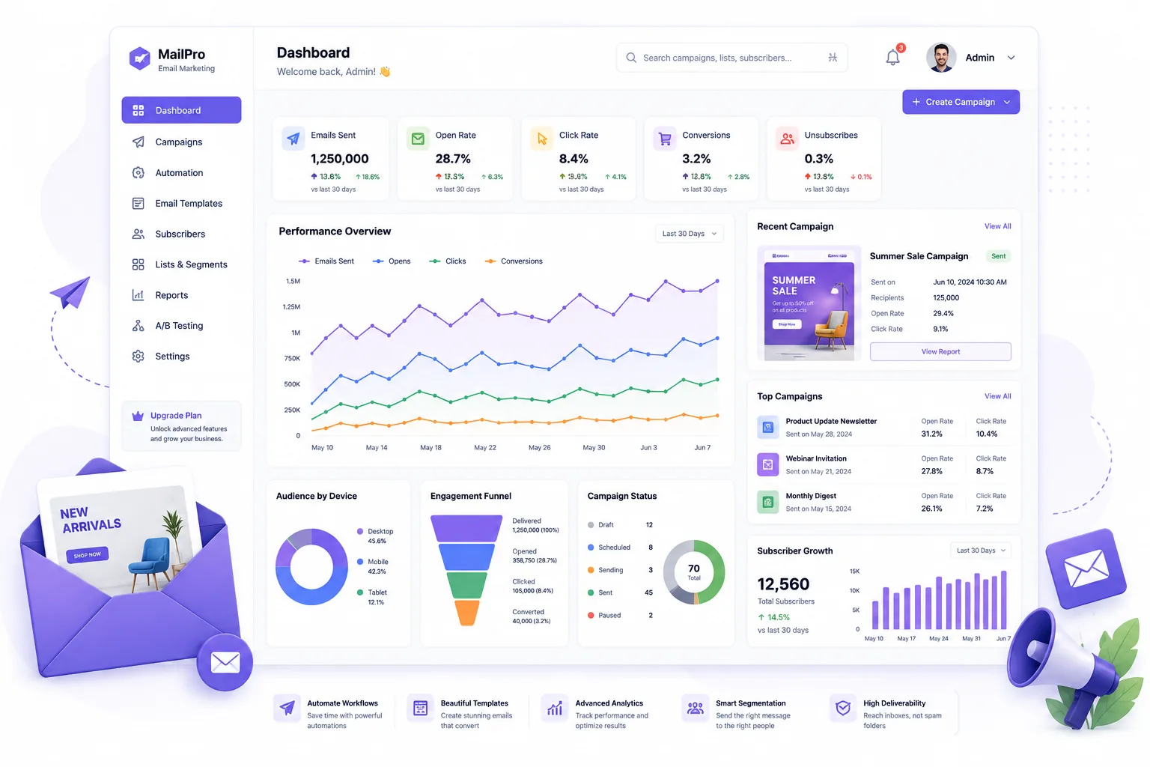
Task: Click Tablet green legend swatch
Action: [360, 592]
